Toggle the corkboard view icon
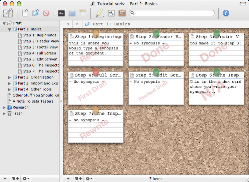Screen dimensions: 249x182 tap(122, 13)
